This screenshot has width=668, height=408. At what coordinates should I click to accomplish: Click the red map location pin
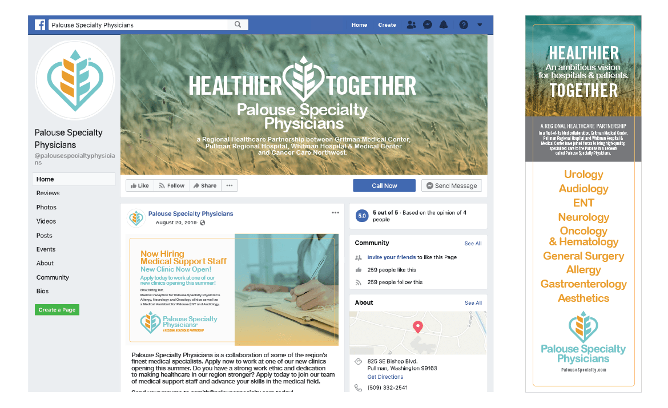[x=418, y=327]
